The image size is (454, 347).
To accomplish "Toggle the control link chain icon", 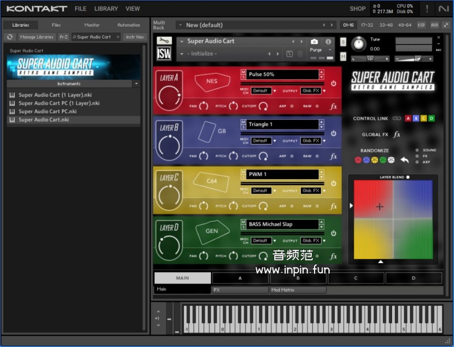I will coord(397,119).
